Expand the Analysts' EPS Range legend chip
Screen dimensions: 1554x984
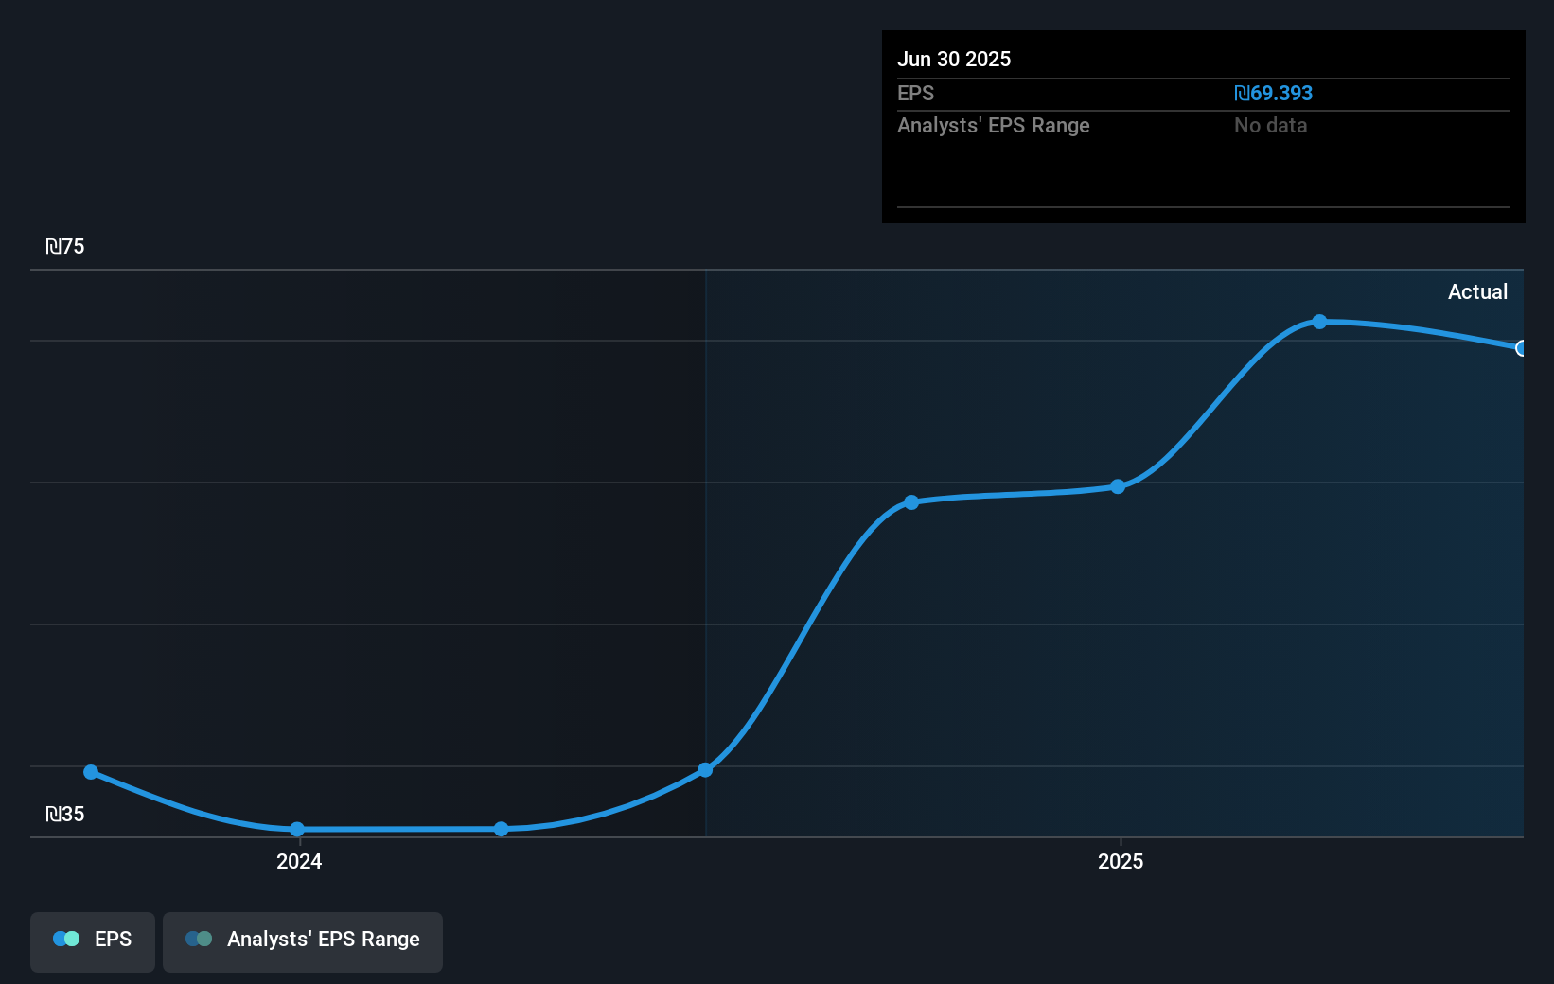coord(303,941)
